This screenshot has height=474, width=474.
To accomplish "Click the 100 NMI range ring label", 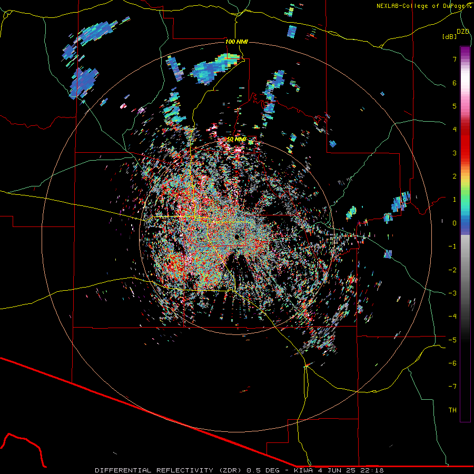I will tap(236, 42).
